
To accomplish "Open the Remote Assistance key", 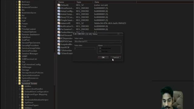I will click(x=31, y=35).
